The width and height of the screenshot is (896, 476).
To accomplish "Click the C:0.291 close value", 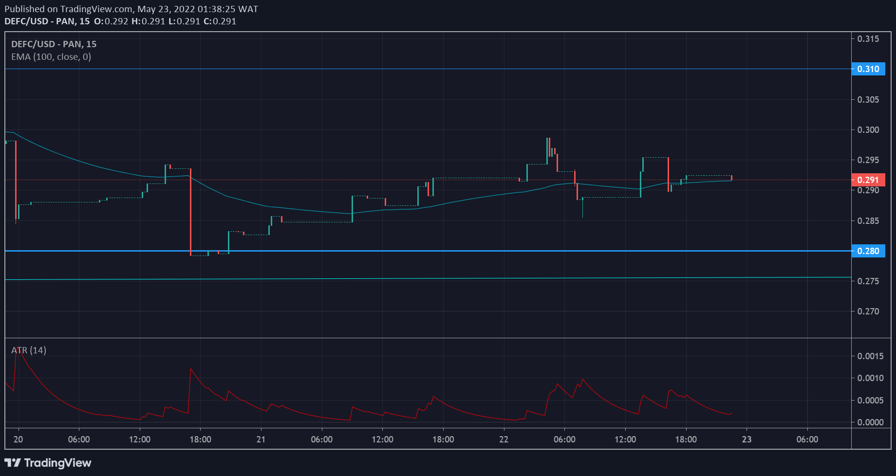I will coord(220,21).
